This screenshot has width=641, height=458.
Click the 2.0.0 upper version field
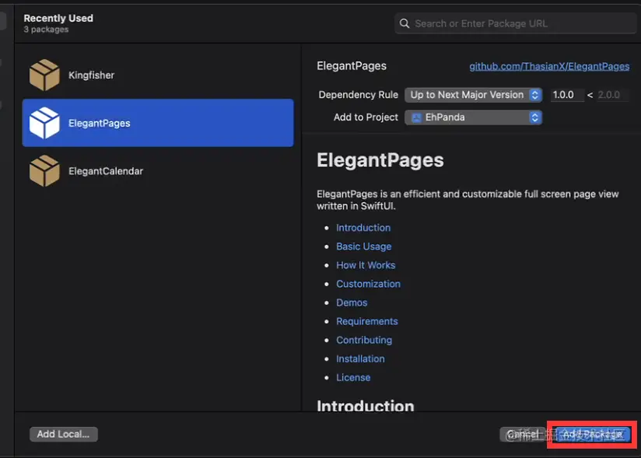coord(612,95)
